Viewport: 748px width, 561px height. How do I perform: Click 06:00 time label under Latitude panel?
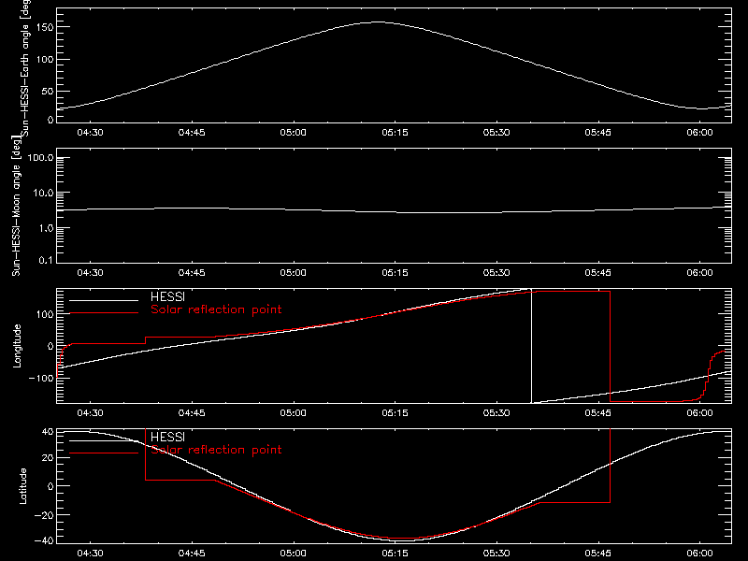tap(699, 554)
